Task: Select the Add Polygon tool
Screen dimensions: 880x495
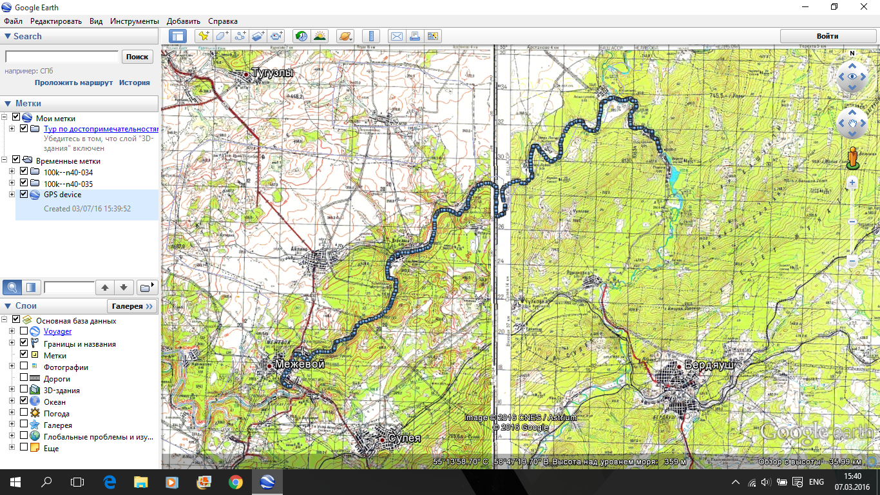Action: point(222,36)
